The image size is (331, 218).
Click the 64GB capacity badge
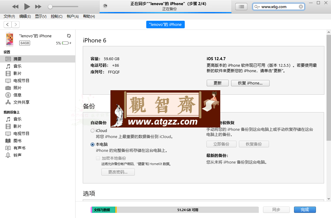[x=25, y=43]
